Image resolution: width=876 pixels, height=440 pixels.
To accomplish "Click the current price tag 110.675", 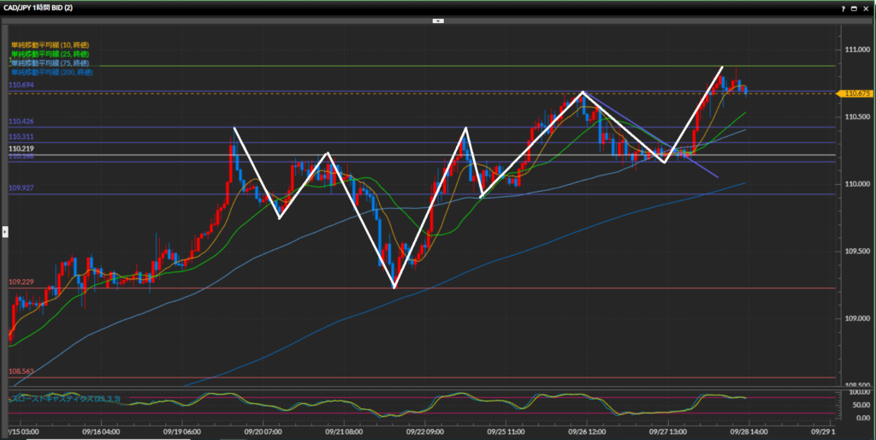I will (856, 93).
